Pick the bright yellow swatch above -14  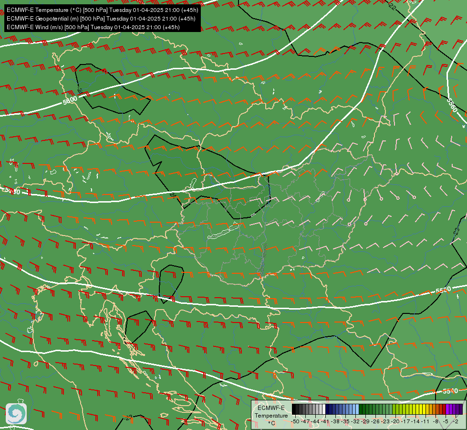(x=417, y=409)
